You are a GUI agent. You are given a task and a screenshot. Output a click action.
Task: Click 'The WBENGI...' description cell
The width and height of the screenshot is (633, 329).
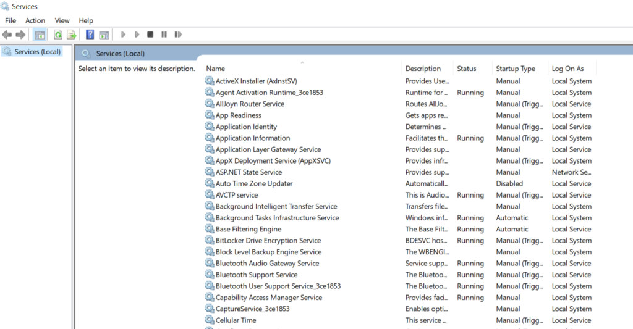coord(427,252)
